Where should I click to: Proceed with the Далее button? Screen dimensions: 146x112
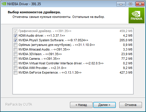point(104,105)
